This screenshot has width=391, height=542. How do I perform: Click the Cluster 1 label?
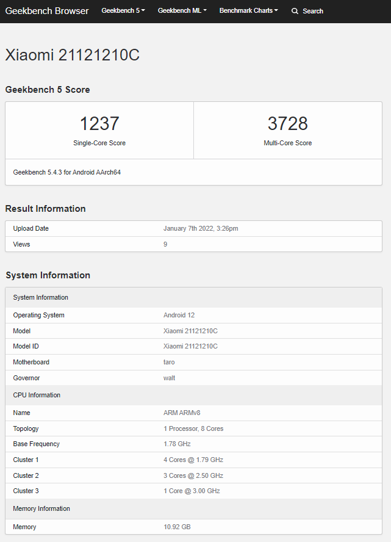tap(26, 460)
